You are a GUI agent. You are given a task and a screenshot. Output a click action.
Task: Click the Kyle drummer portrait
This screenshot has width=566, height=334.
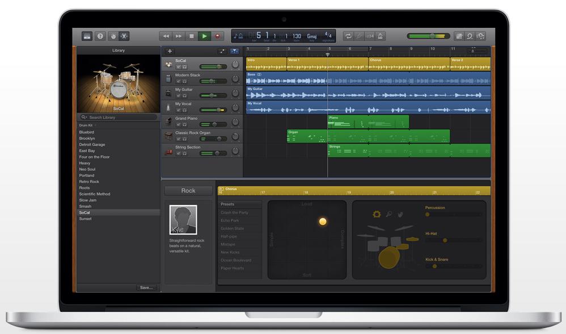point(183,220)
